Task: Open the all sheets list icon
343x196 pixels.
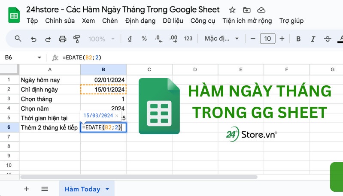Action: point(45,189)
